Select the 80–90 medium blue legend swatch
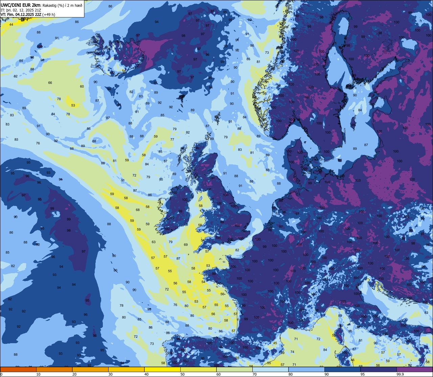The image size is (433, 377). pos(306,369)
